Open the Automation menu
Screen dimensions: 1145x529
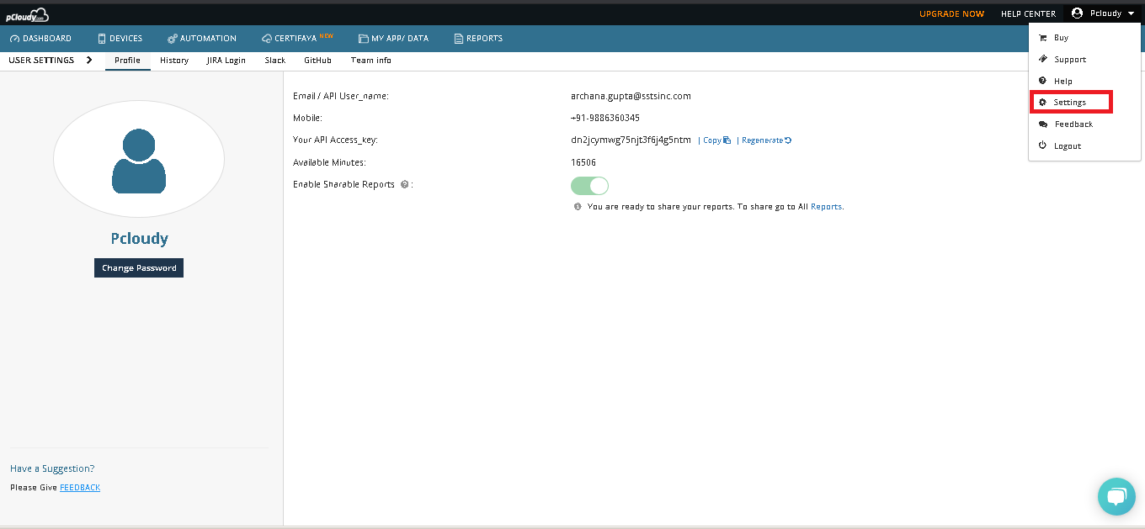click(202, 39)
